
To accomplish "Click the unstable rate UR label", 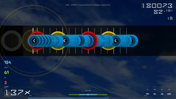I will (88, 90).
